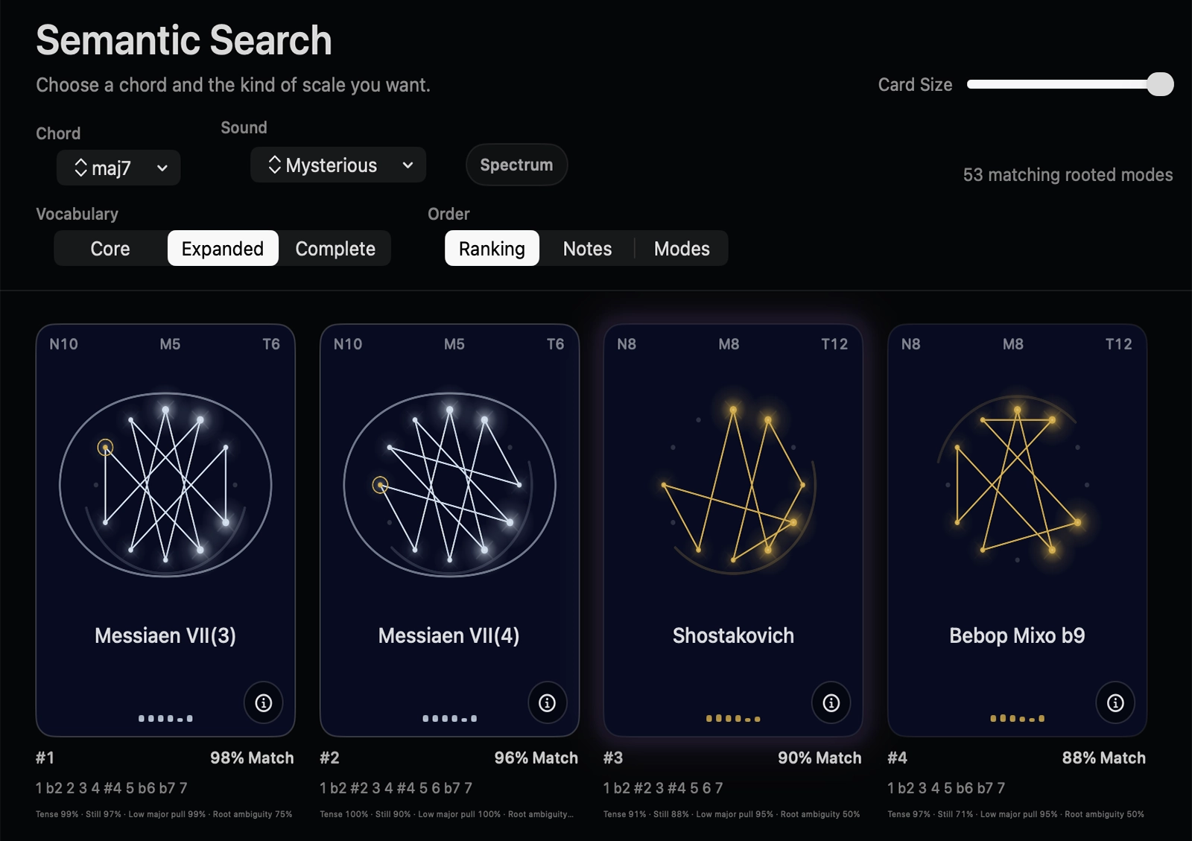The image size is (1192, 841).
Task: Click the Messiaen VII(3) title
Action: click(x=165, y=635)
